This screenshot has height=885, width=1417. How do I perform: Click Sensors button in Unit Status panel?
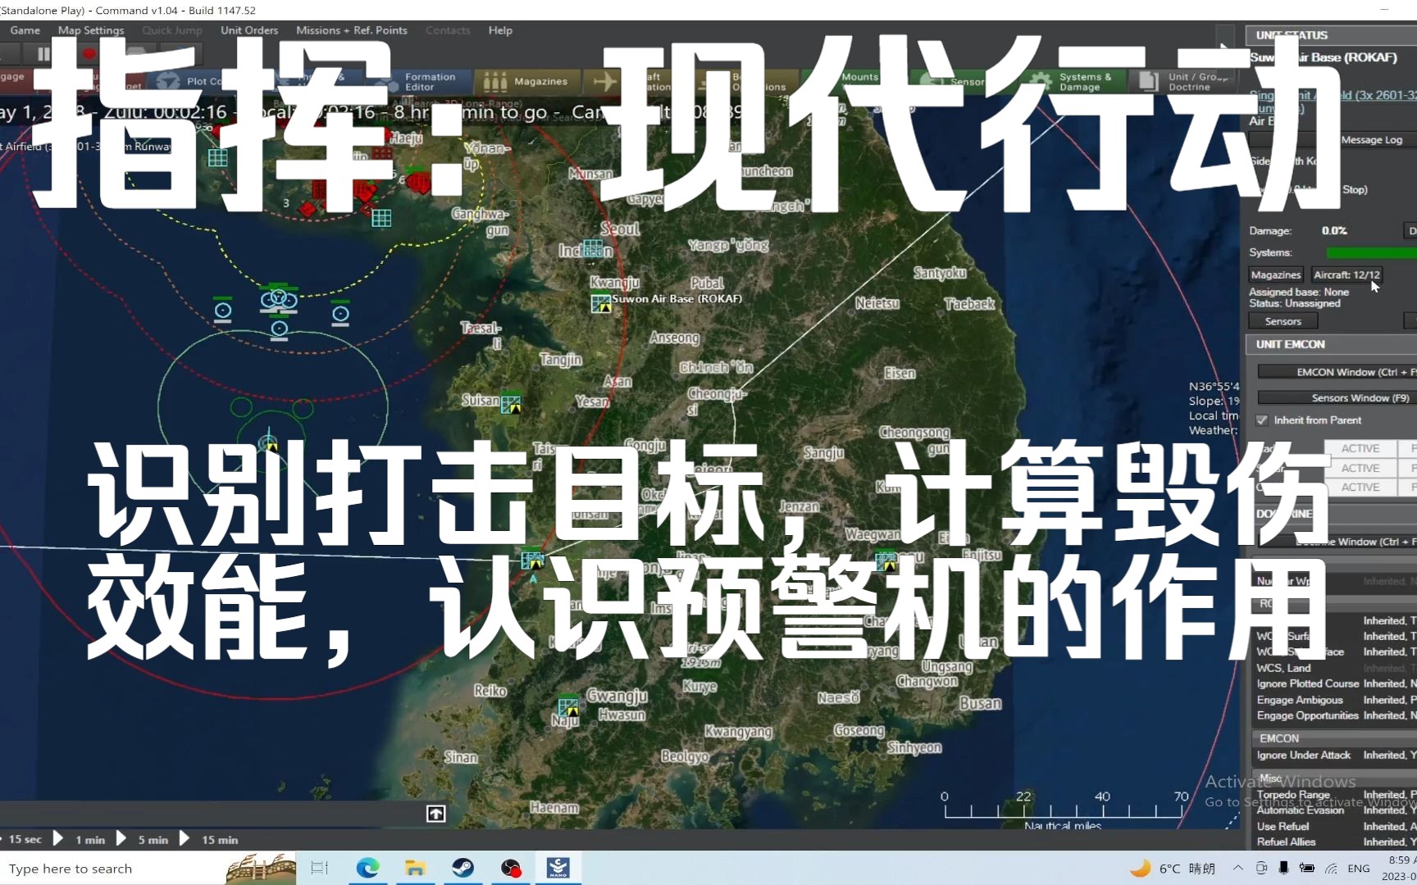(x=1283, y=321)
